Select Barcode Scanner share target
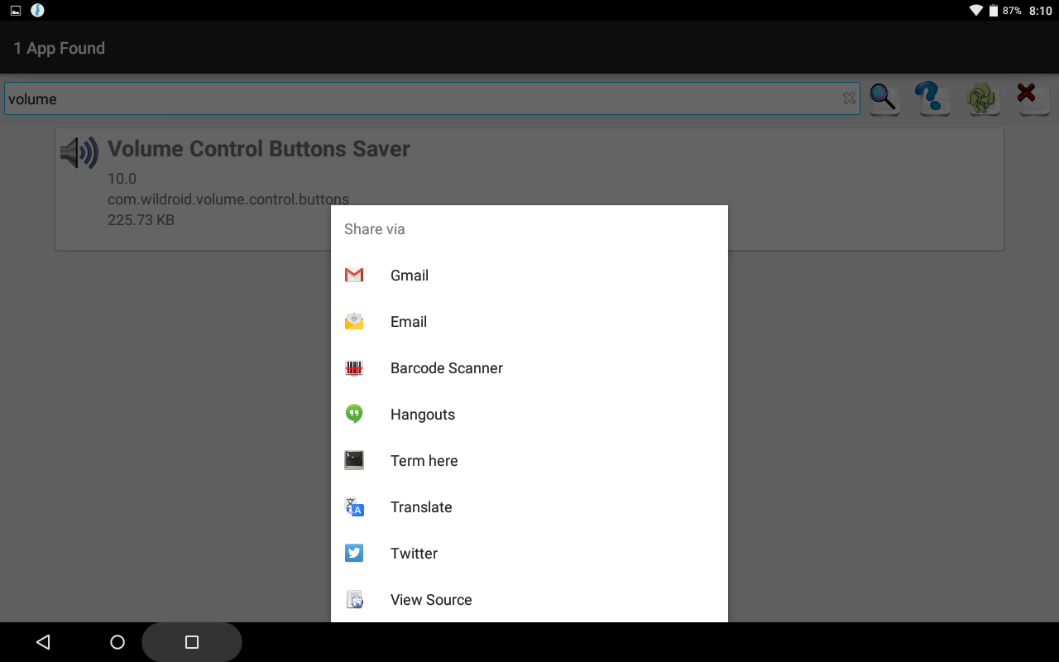The height and width of the screenshot is (662, 1059). tap(529, 368)
